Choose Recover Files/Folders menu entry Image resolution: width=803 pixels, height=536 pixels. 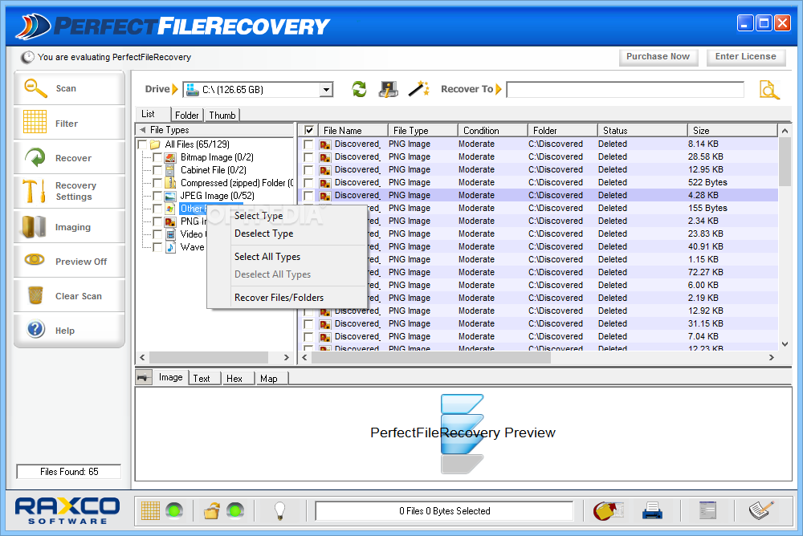pos(287,298)
